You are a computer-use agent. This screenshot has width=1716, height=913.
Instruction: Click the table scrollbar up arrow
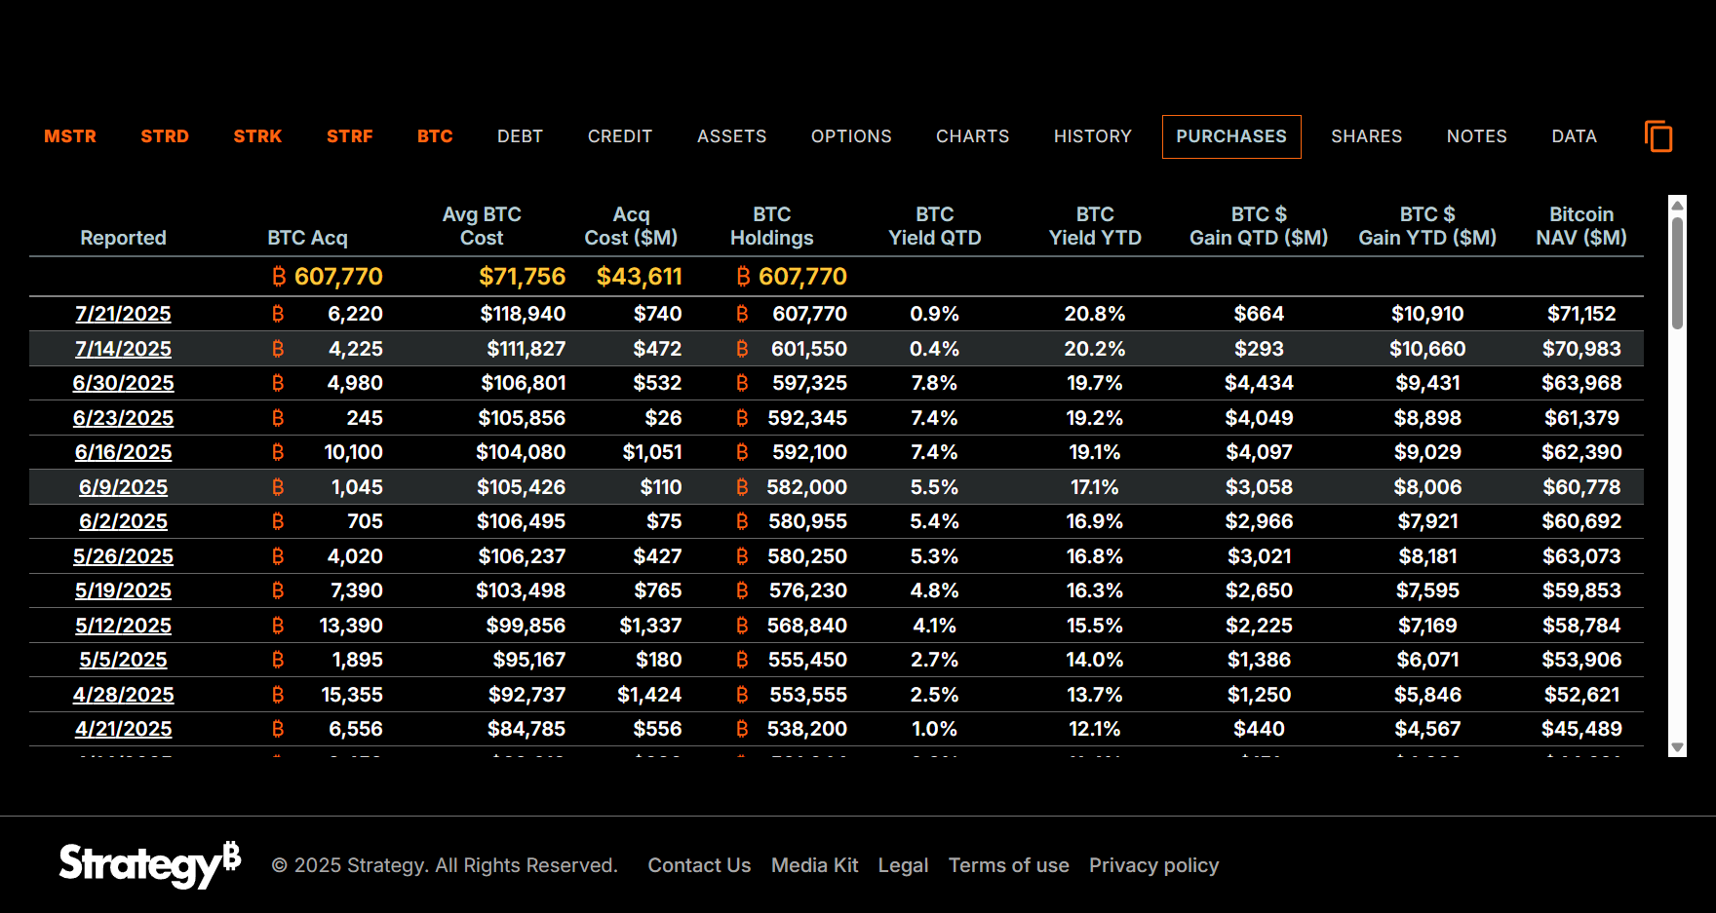[x=1677, y=205]
